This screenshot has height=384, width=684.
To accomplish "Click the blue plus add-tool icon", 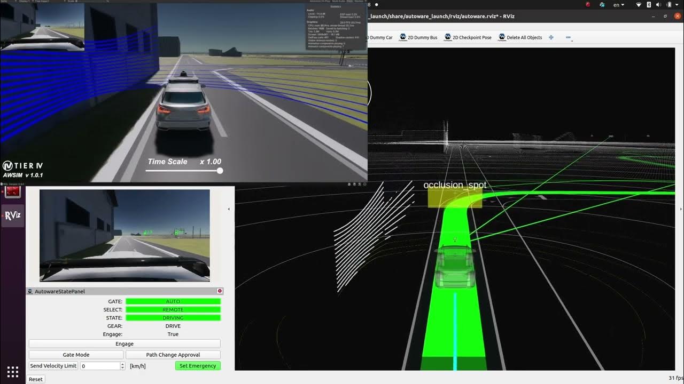I will point(551,37).
